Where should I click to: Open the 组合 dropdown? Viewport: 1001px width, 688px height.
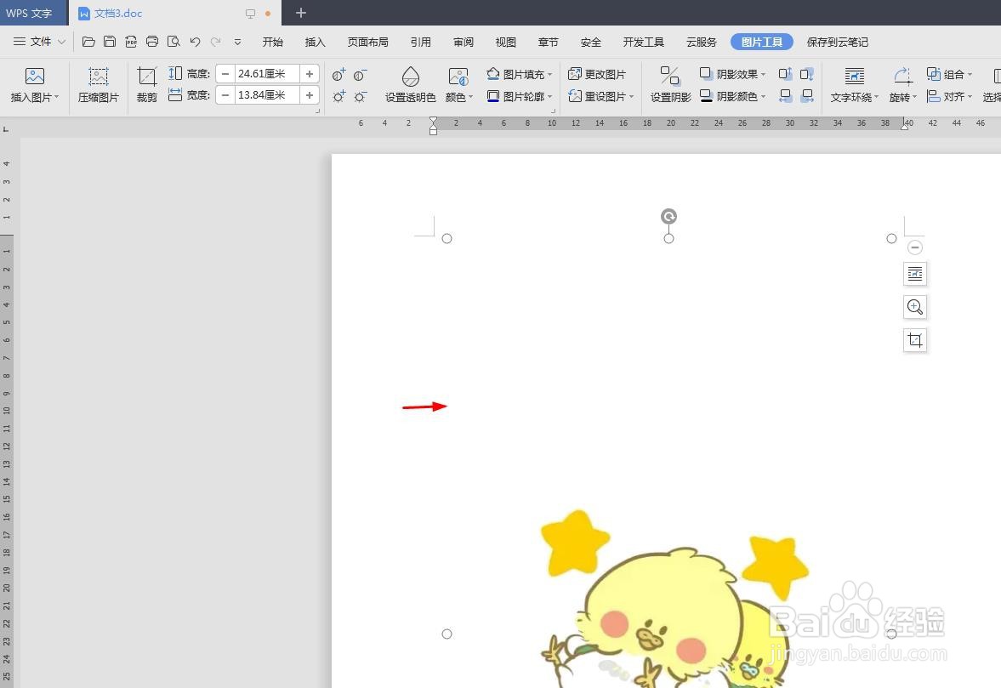(x=949, y=74)
